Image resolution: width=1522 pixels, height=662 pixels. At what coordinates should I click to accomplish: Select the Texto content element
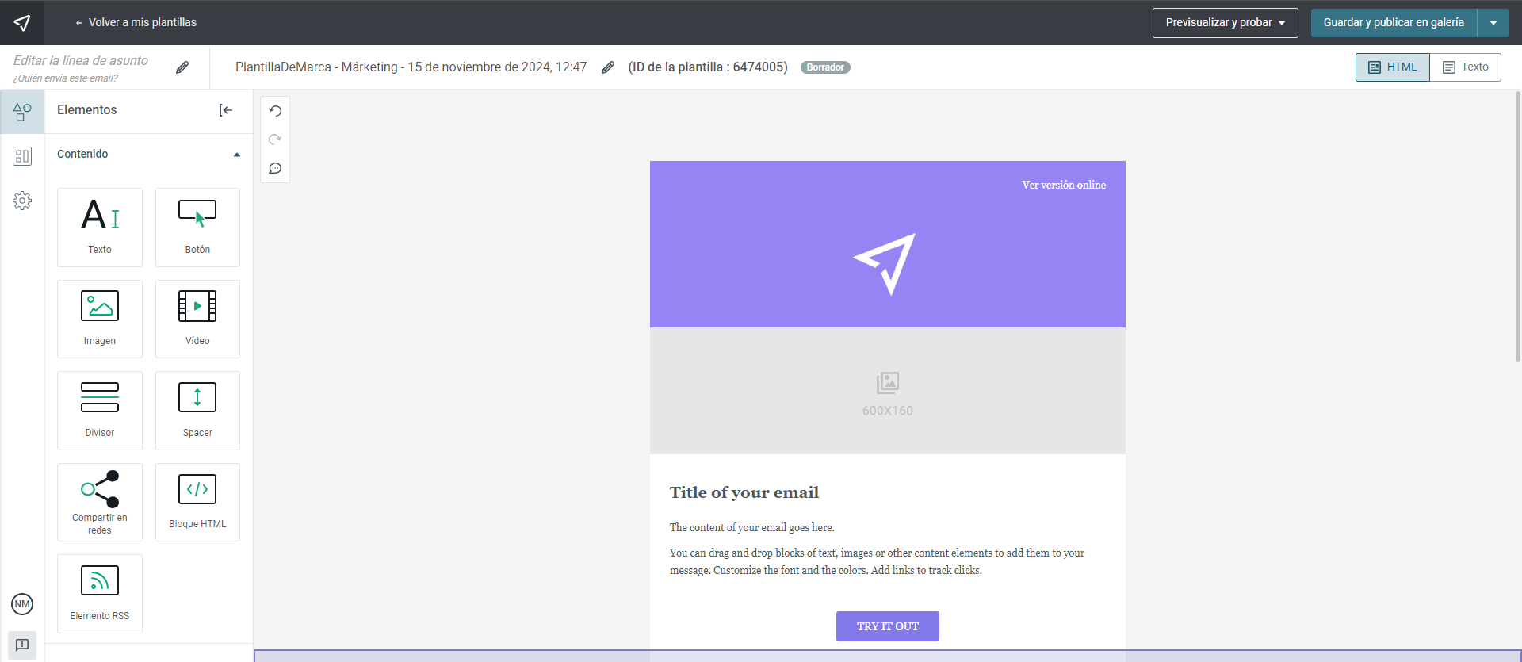pos(100,228)
